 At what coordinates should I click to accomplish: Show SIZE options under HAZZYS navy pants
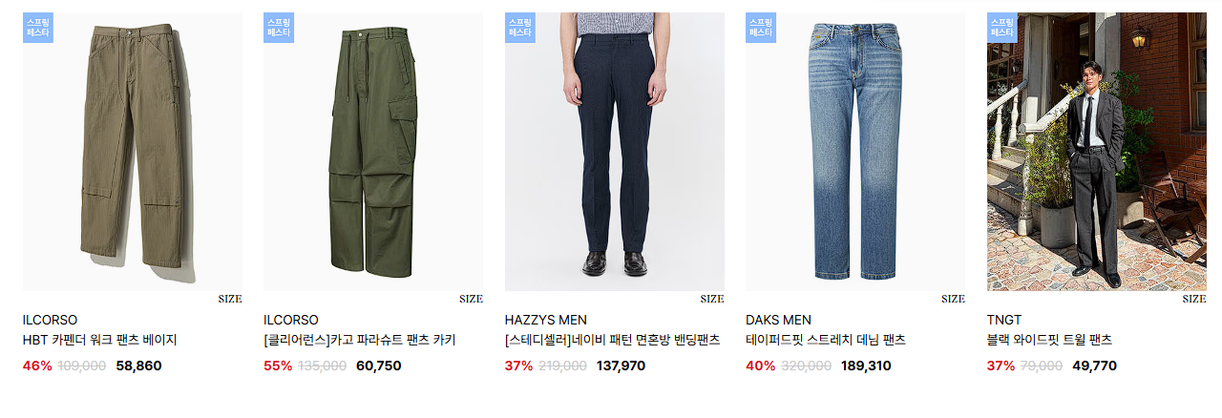tap(712, 299)
